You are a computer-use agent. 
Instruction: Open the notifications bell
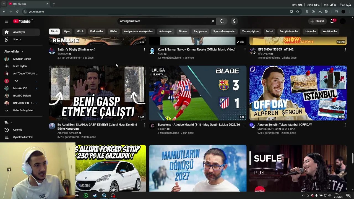[332, 21]
